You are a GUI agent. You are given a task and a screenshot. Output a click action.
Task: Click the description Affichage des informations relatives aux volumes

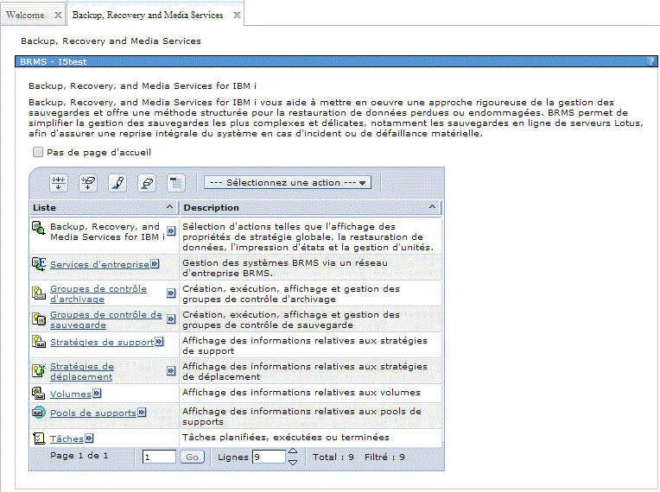pyautogui.click(x=301, y=393)
